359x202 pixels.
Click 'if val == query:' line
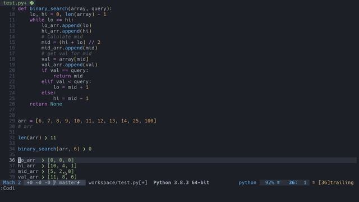[65, 70]
